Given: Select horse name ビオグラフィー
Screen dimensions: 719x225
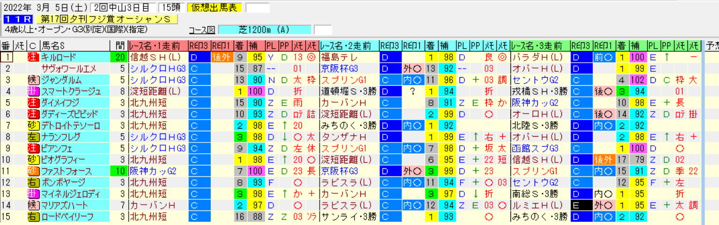Looking at the screenshot, I should pos(62,160).
